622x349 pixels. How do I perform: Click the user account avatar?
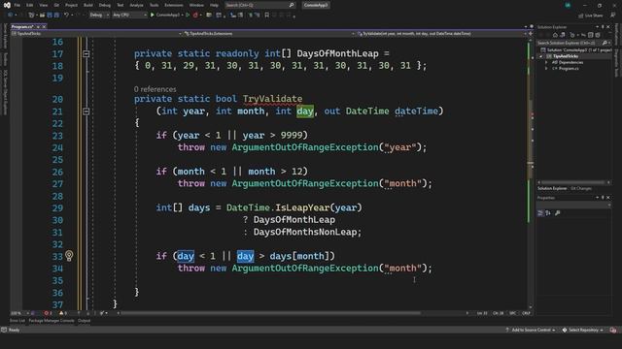click(x=568, y=5)
